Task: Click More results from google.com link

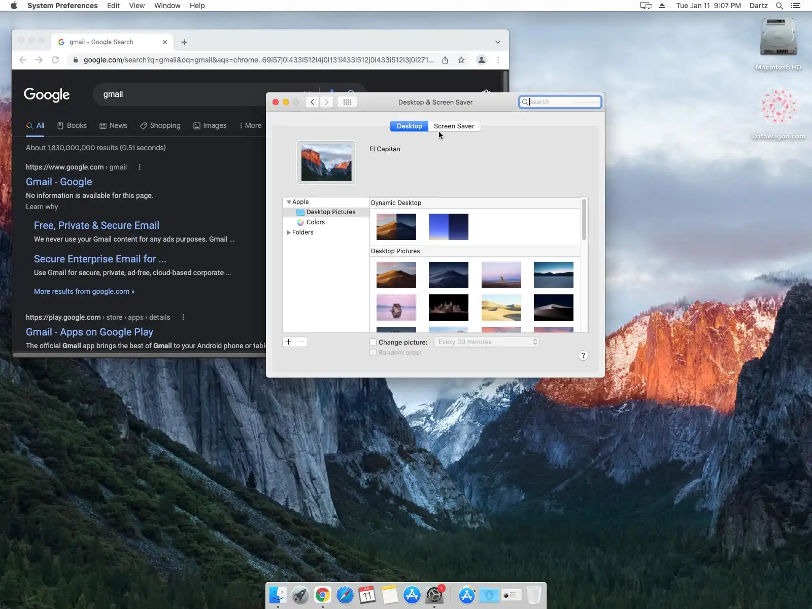Action: [x=84, y=291]
